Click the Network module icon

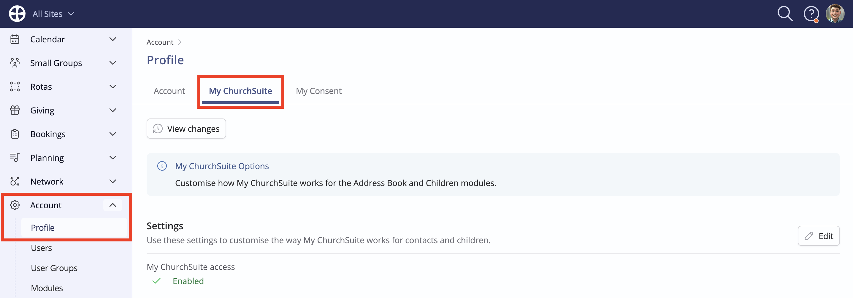pos(15,181)
